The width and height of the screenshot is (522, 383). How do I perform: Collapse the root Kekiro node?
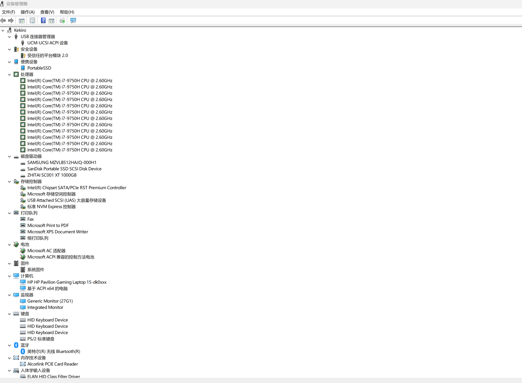[x=3, y=30]
